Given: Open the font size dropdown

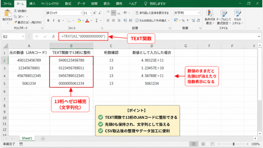Looking at the screenshot, I should point(90,13).
